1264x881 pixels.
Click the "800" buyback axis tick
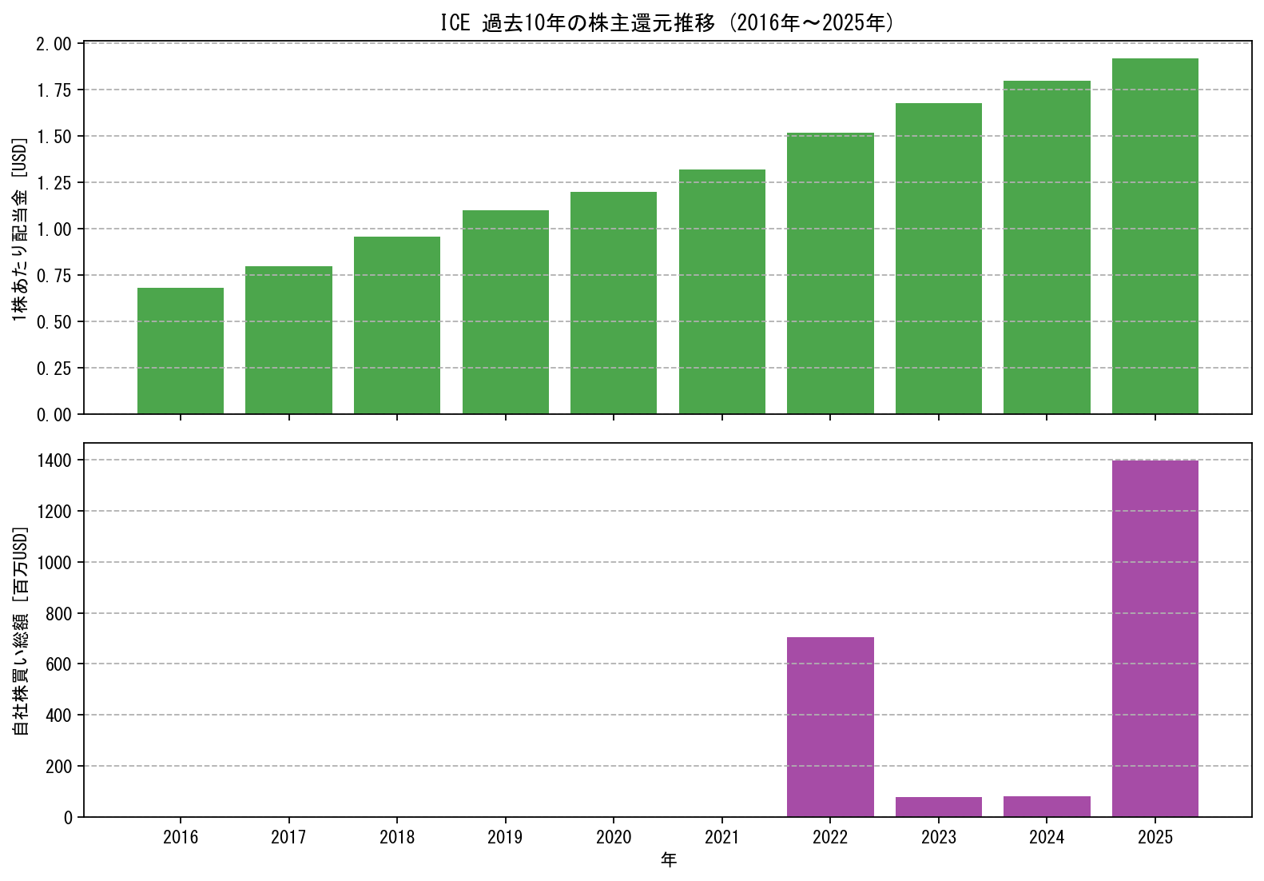[x=59, y=614]
